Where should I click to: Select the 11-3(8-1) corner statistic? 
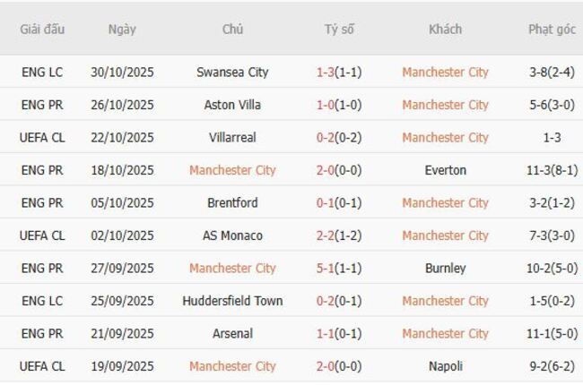point(552,170)
